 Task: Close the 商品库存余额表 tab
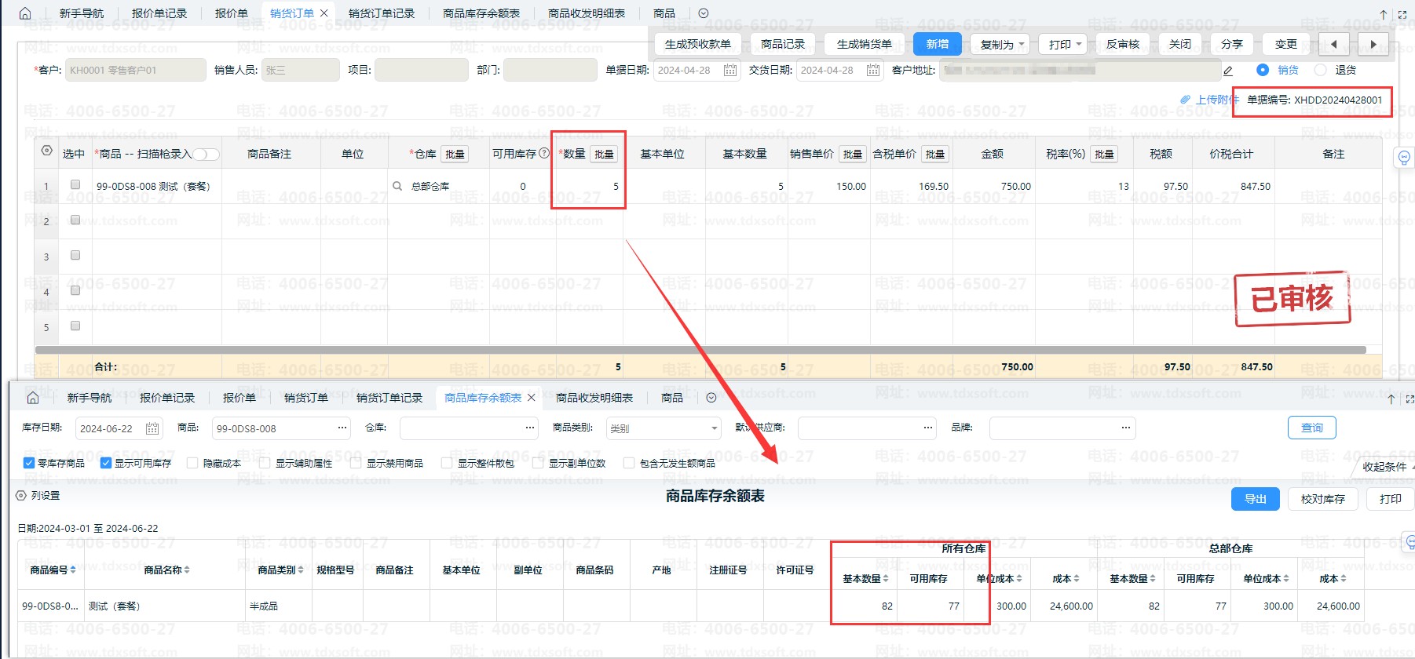(x=532, y=398)
